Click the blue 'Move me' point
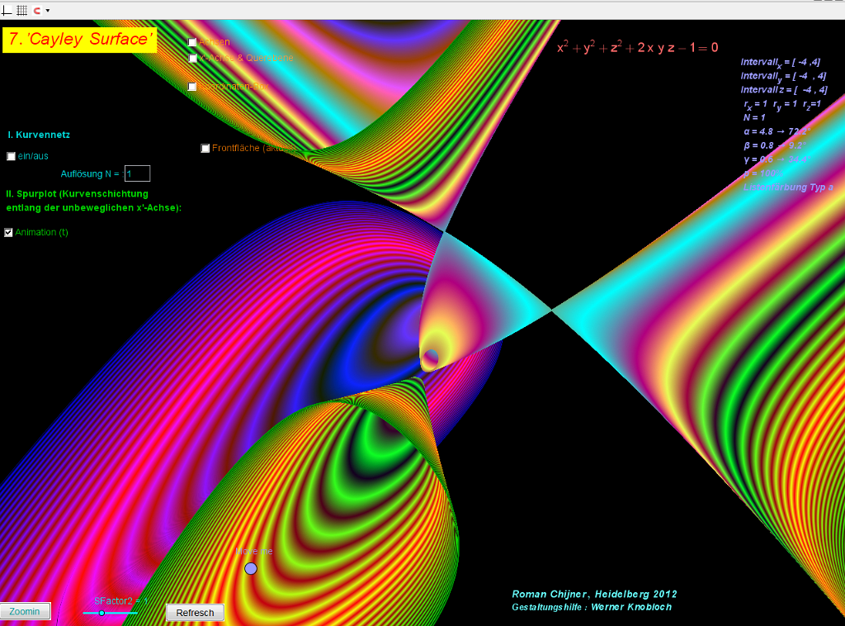Image resolution: width=845 pixels, height=626 pixels. pyautogui.click(x=251, y=568)
